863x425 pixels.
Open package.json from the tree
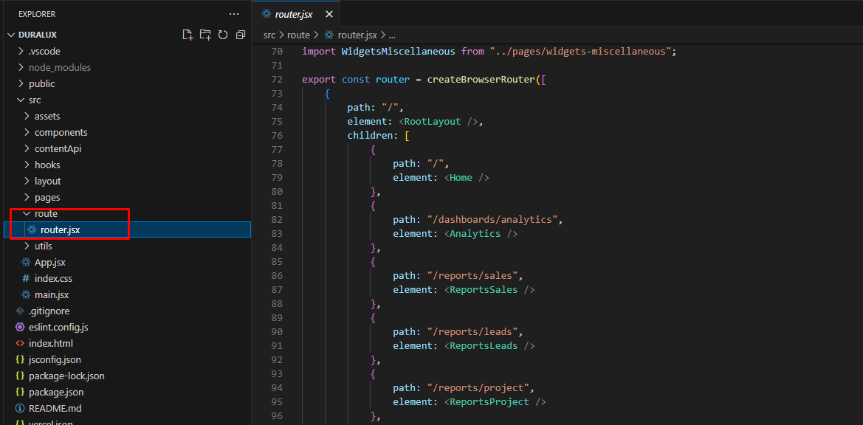tap(56, 393)
